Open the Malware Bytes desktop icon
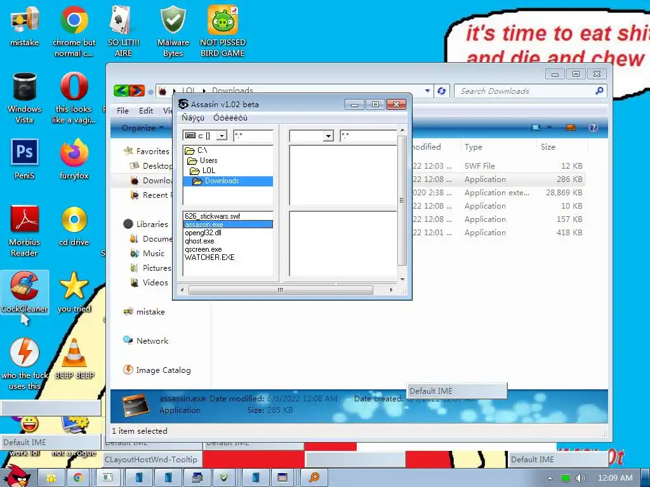Viewport: 650px width, 487px height. point(173,32)
